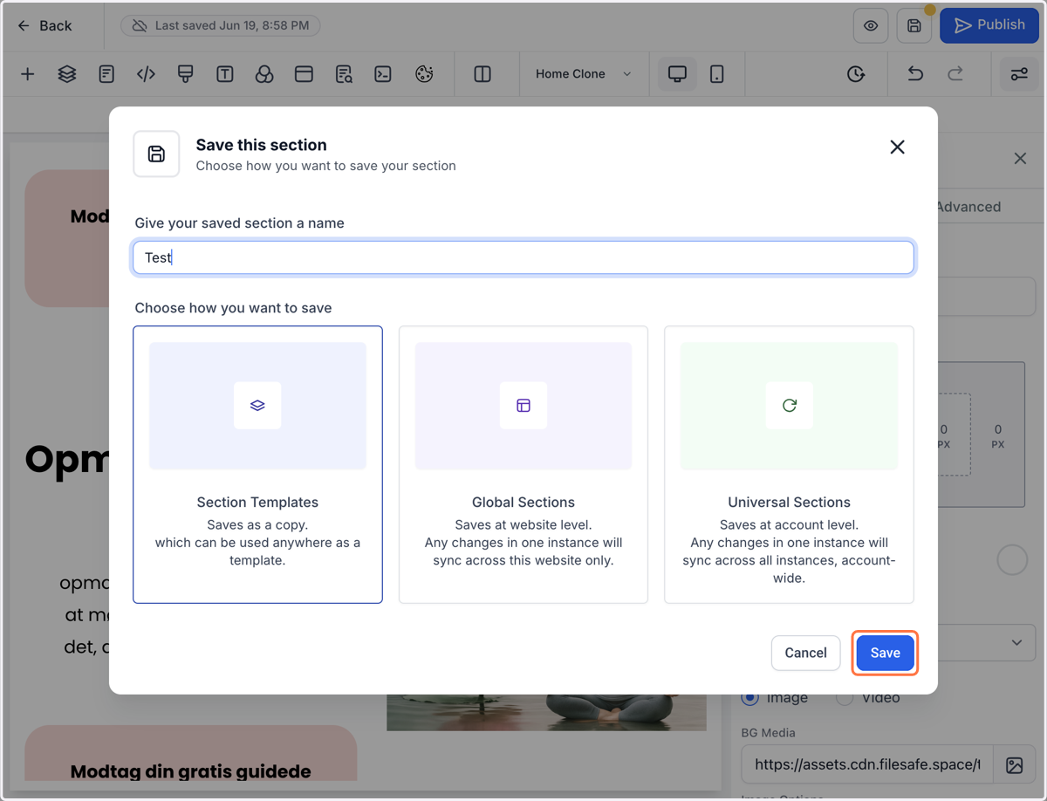
Task: Click the Section Templates layers icon
Action: click(257, 405)
